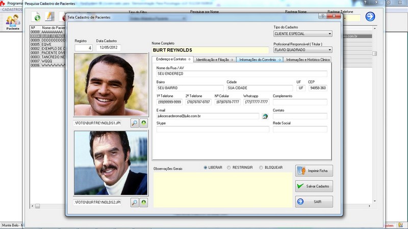Browse for second photo with magnifier icon

tap(135, 203)
